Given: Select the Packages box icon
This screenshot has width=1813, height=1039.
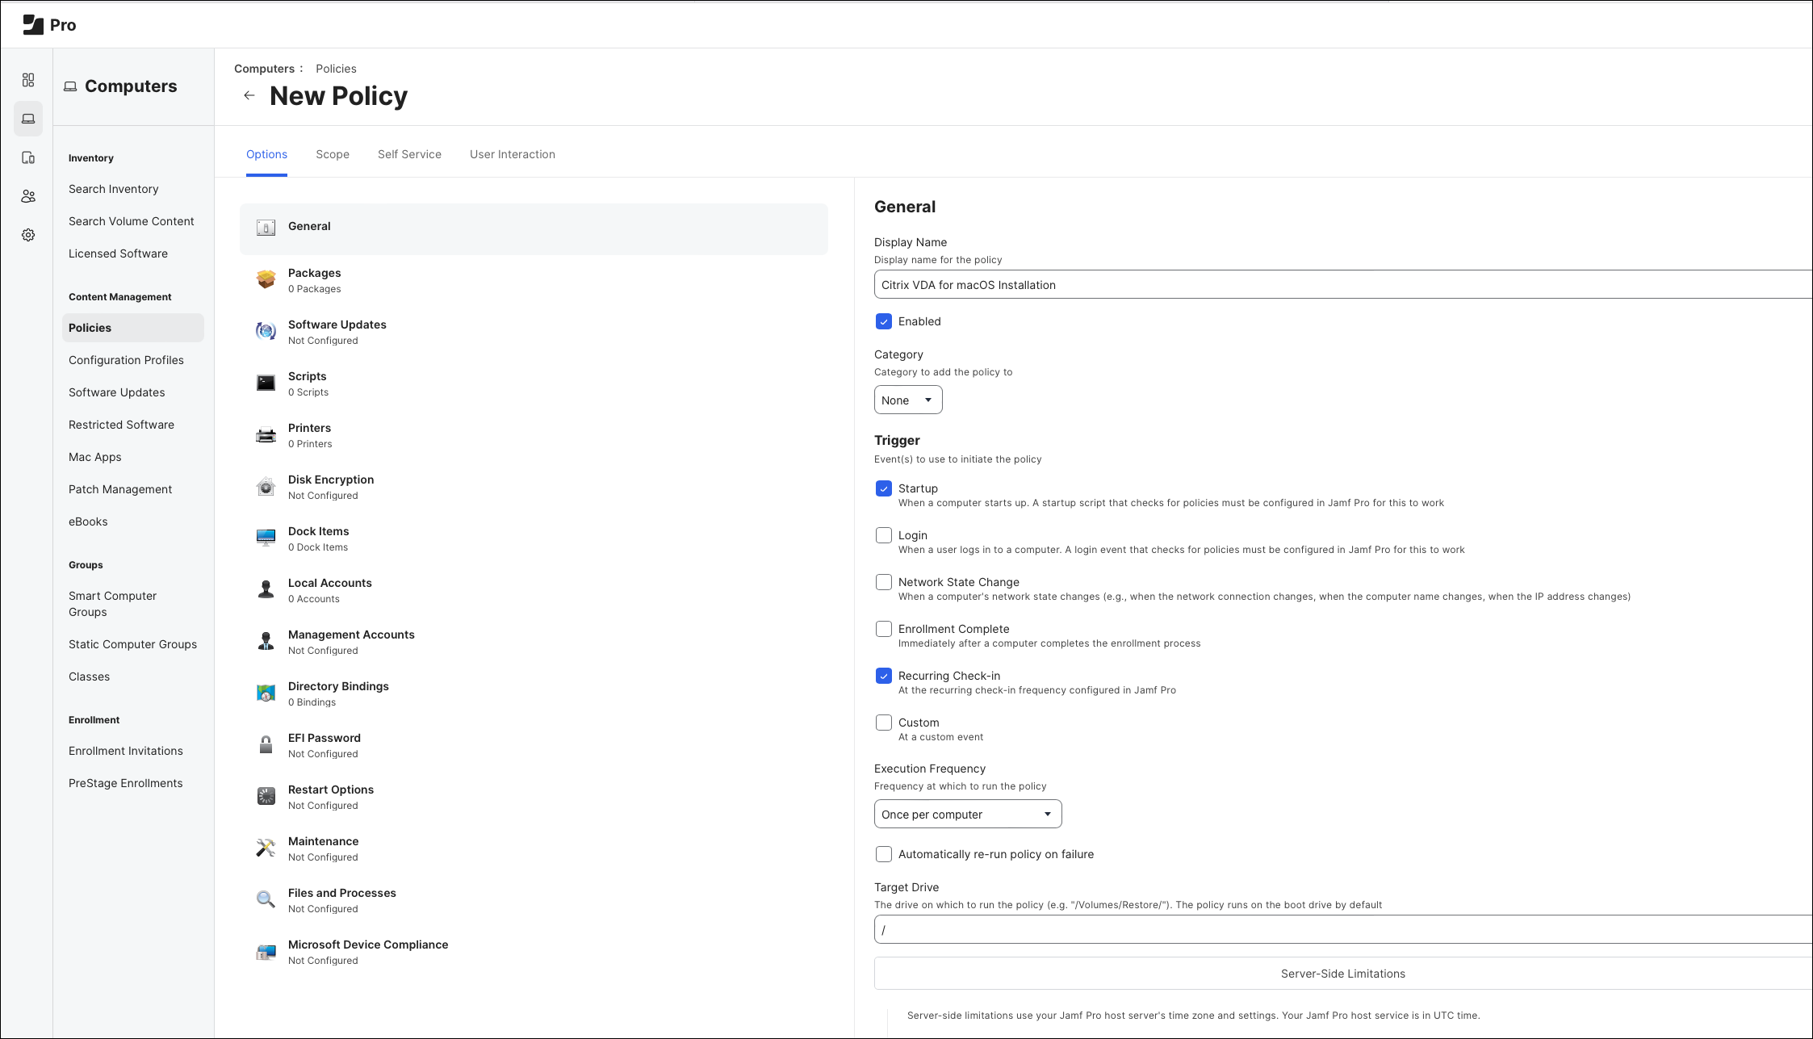Looking at the screenshot, I should pyautogui.click(x=266, y=279).
